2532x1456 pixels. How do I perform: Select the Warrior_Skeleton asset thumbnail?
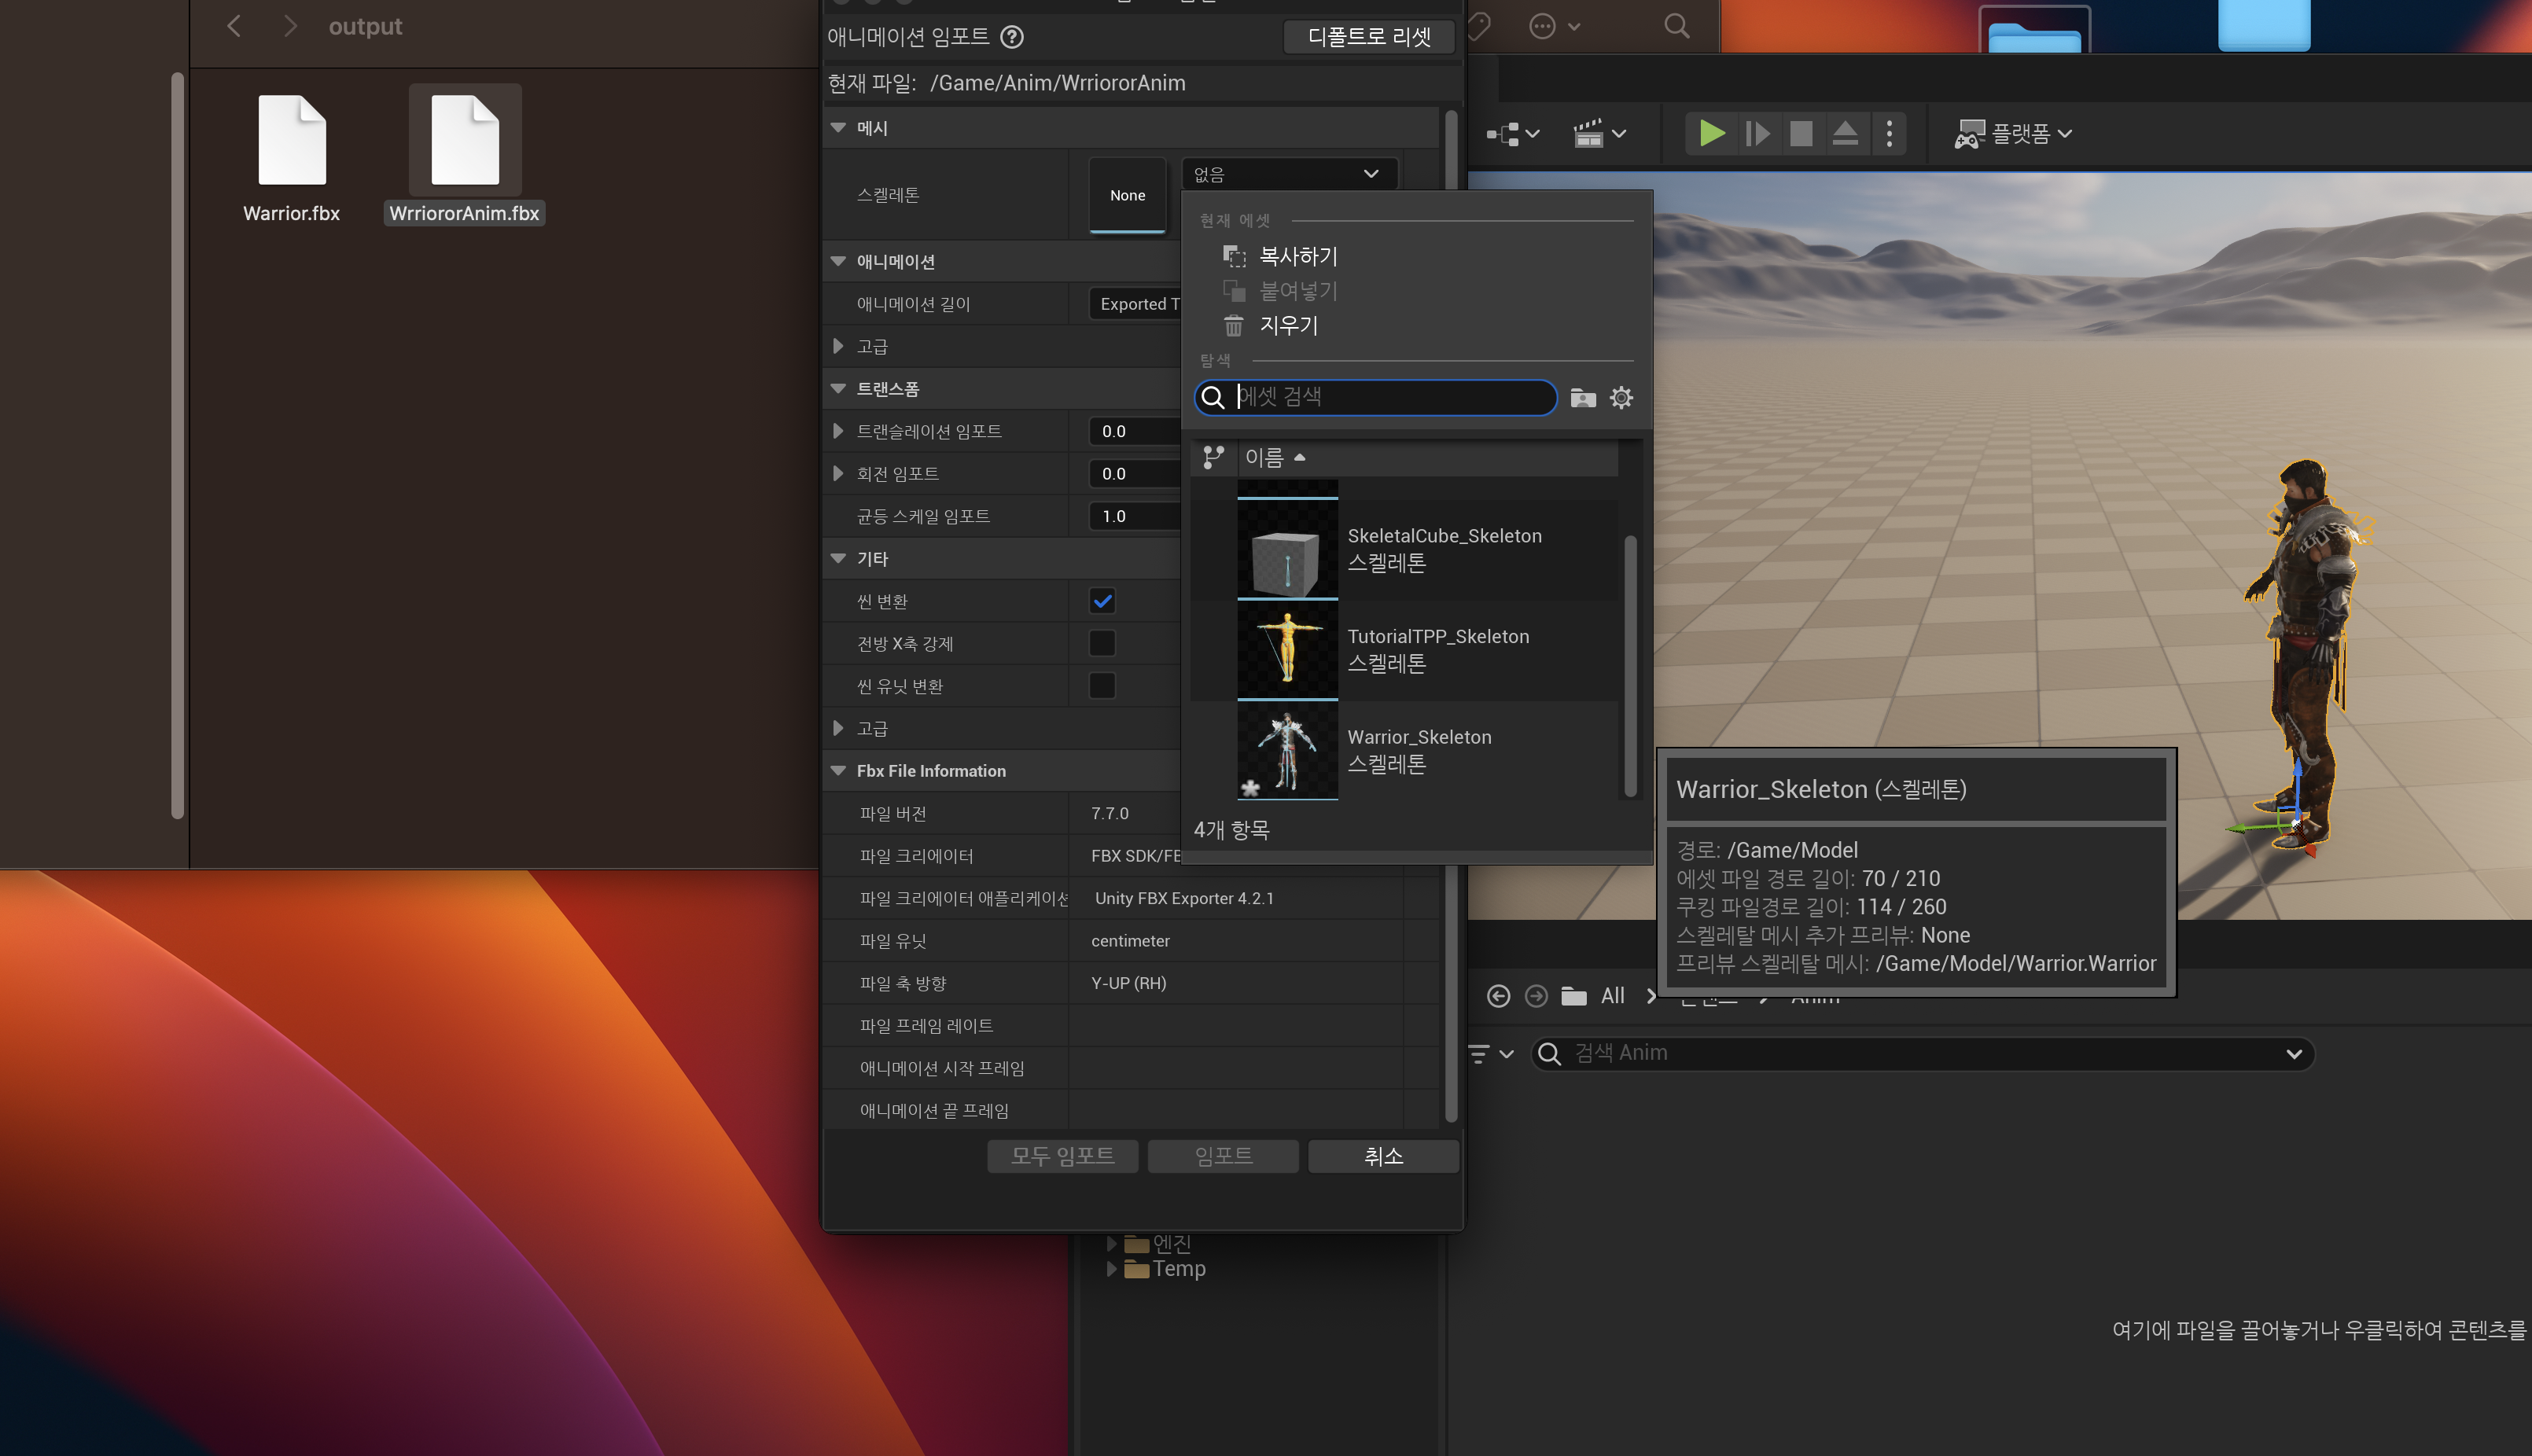tap(1287, 750)
